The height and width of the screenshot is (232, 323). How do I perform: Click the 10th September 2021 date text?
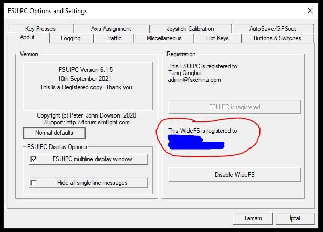85,79
